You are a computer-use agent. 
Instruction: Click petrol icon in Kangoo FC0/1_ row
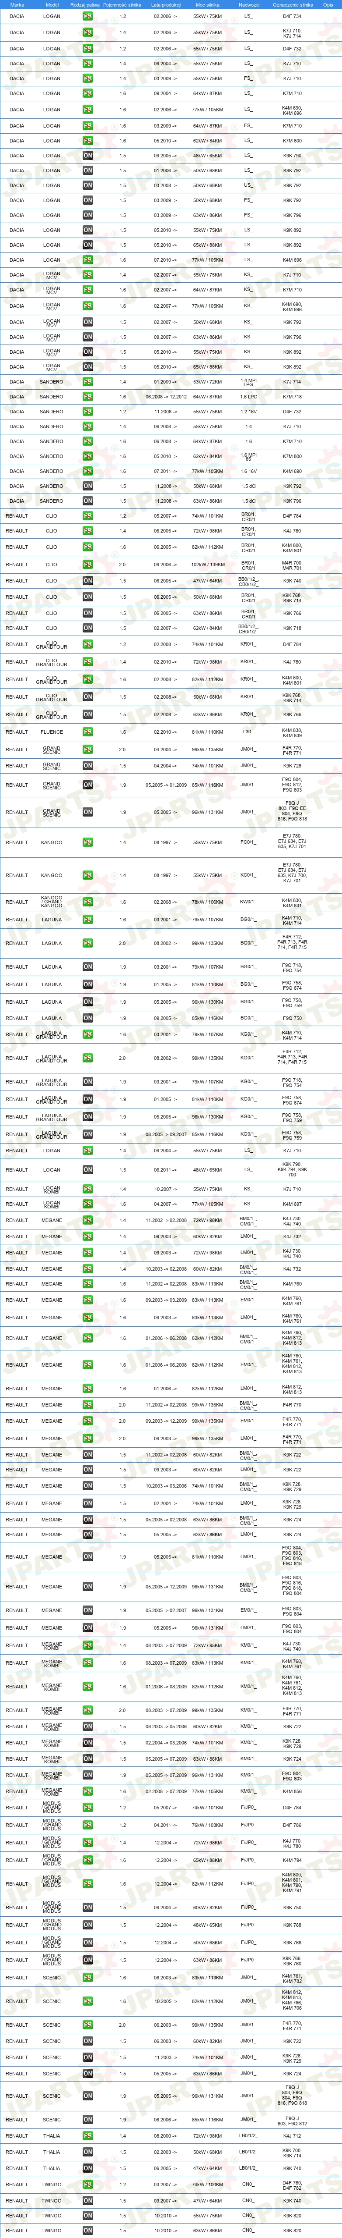[87, 842]
